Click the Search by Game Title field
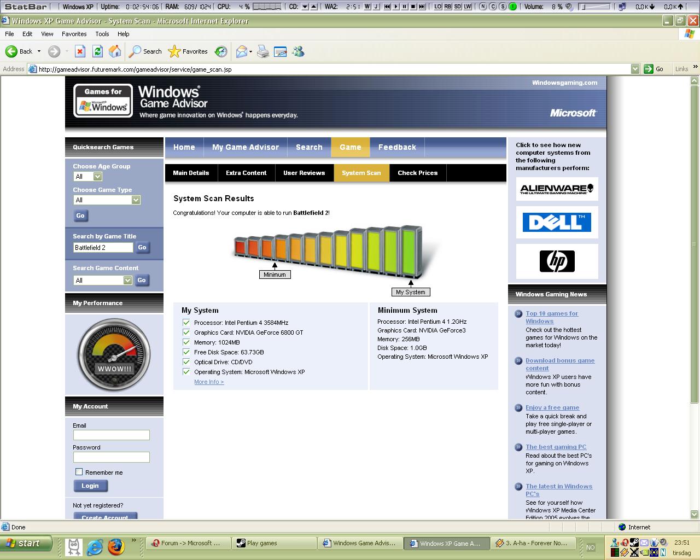The width and height of the screenshot is (700, 560). [103, 247]
